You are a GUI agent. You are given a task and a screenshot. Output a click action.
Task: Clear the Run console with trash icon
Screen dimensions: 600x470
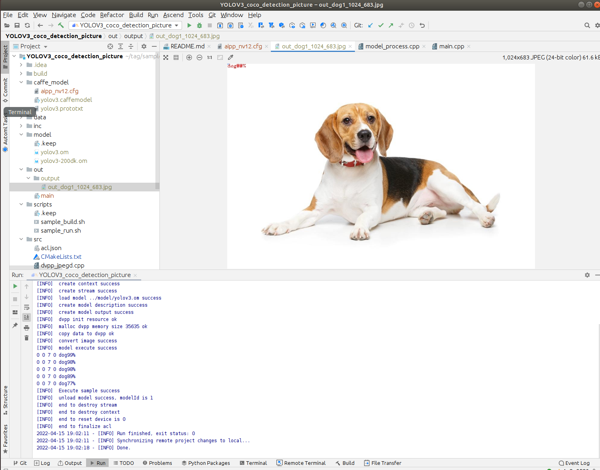27,338
